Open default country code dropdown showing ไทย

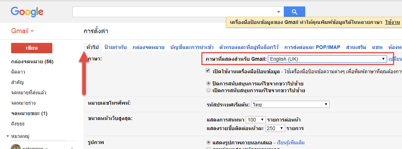290,104
